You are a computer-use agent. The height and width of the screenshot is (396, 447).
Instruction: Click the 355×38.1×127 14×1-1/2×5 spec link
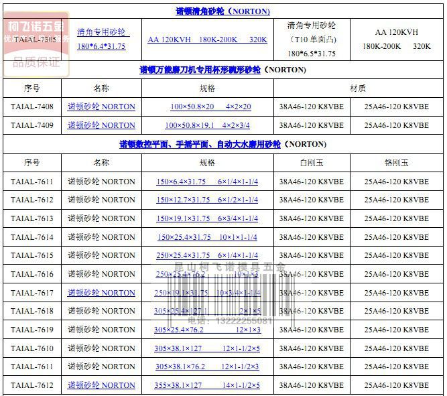tap(207, 385)
